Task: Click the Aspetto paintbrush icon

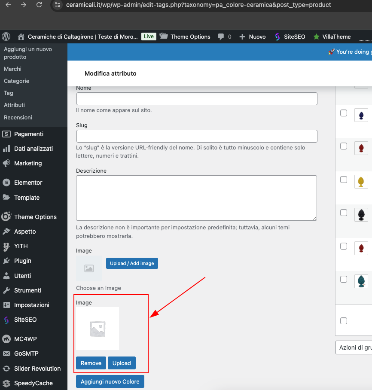Action: [6, 232]
